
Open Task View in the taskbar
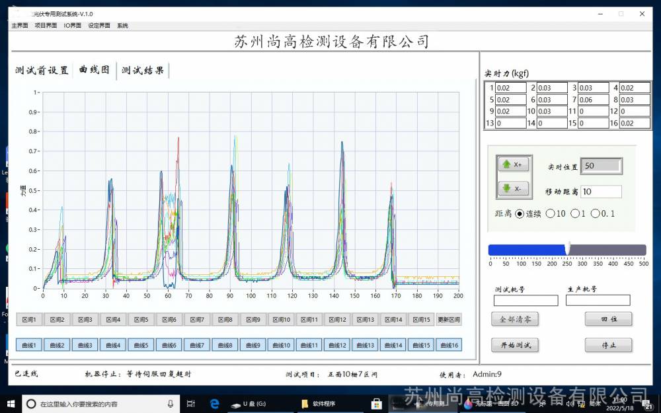pyautogui.click(x=191, y=404)
